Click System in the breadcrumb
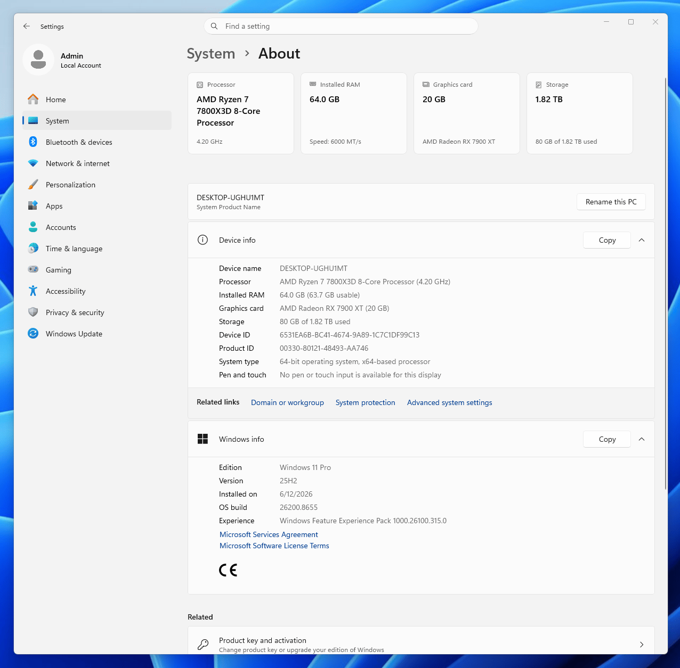This screenshot has width=680, height=668. pos(211,54)
